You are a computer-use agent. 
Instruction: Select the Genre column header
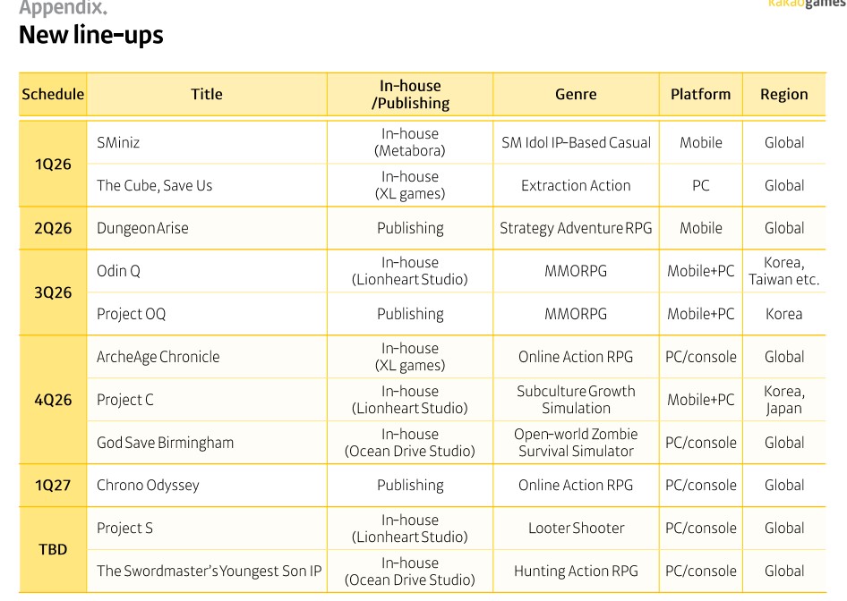point(576,94)
